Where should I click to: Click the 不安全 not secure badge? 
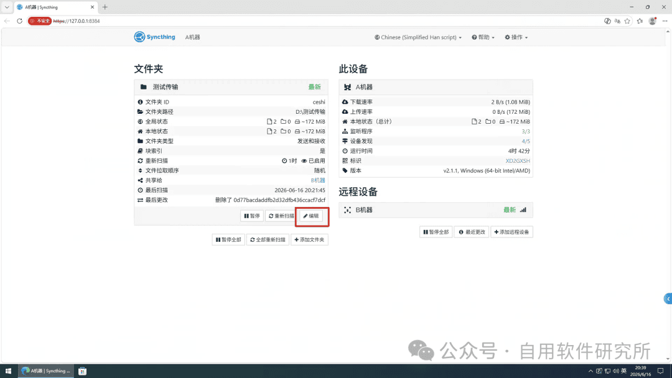(x=40, y=21)
